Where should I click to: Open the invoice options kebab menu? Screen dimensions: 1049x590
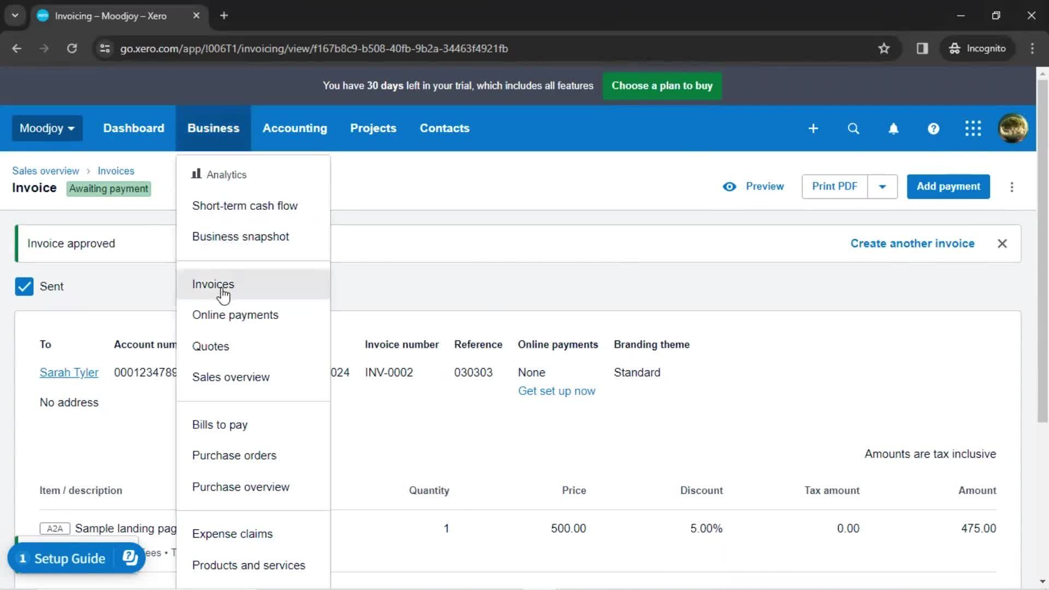[x=1012, y=187]
